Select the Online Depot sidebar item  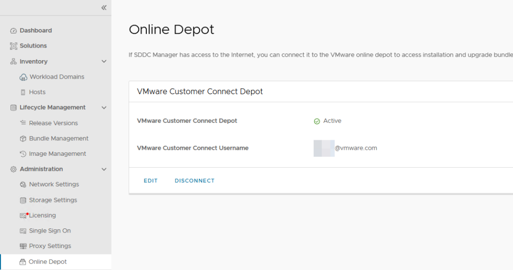pyautogui.click(x=48, y=262)
